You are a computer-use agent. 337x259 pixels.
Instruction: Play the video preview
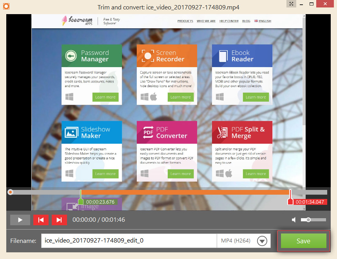(20, 220)
